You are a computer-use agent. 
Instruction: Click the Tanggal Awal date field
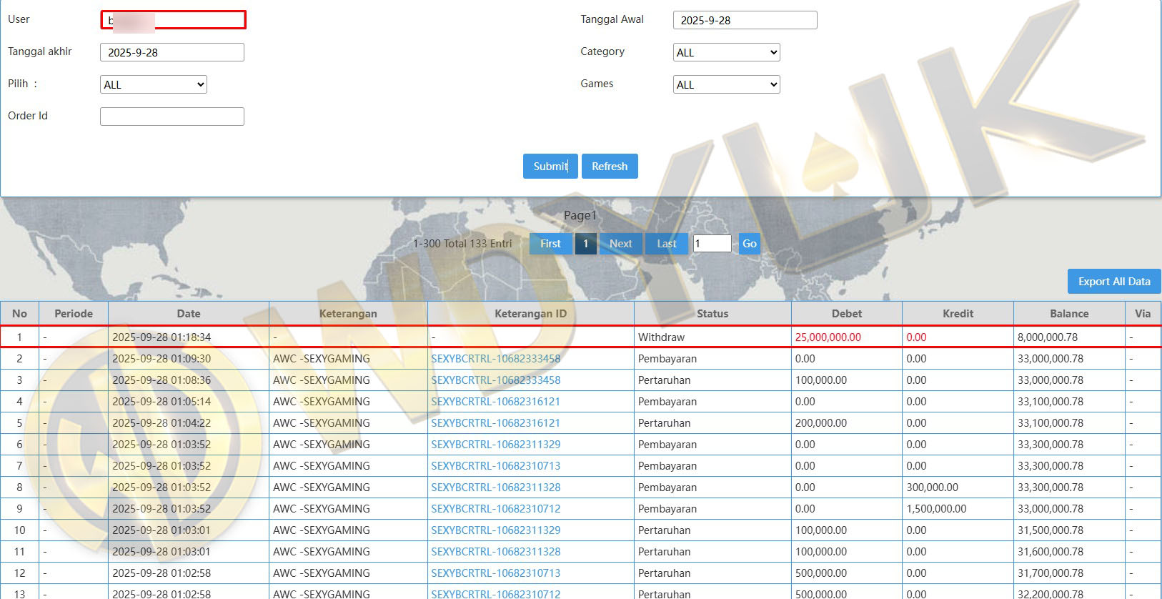[x=745, y=21]
